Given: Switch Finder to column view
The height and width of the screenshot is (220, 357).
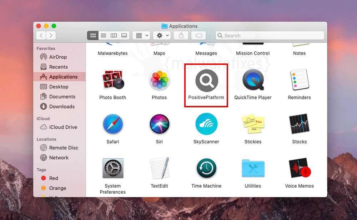Looking at the screenshot, I should tap(114, 36).
